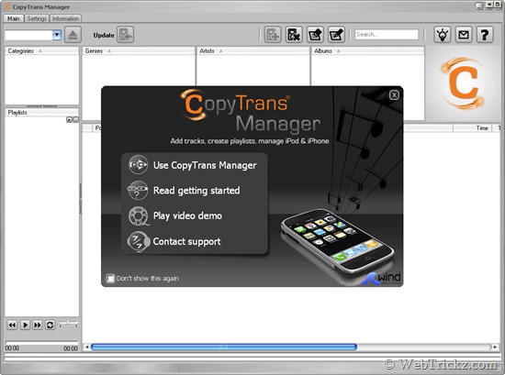
Task: Click the add playlist plus icon
Action: 69,119
